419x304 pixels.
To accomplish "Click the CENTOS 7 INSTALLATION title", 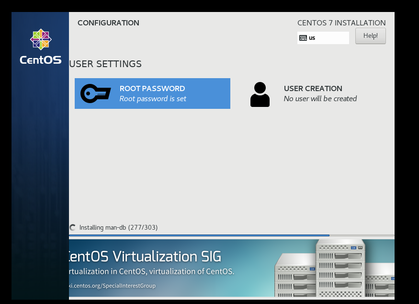I will pyautogui.click(x=341, y=23).
